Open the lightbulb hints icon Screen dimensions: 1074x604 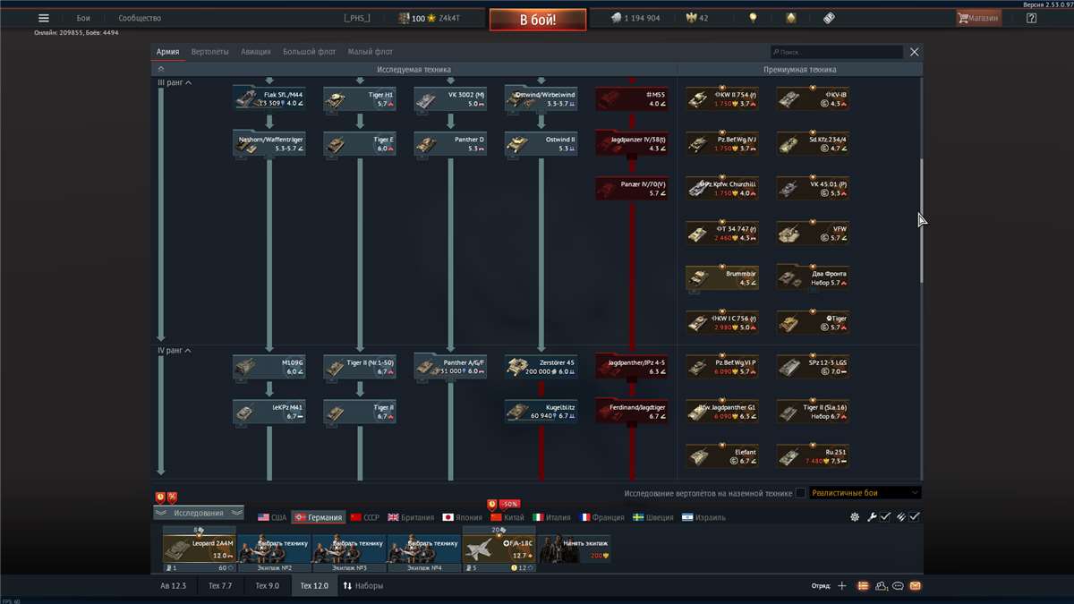point(754,18)
